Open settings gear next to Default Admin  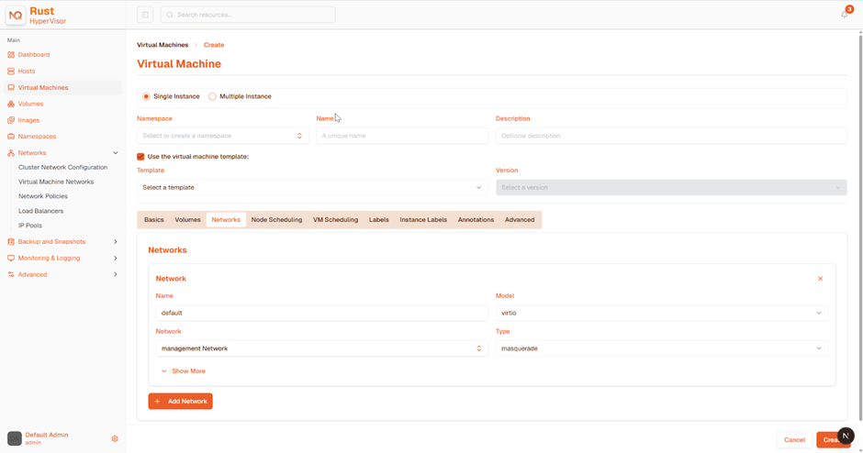pyautogui.click(x=115, y=438)
